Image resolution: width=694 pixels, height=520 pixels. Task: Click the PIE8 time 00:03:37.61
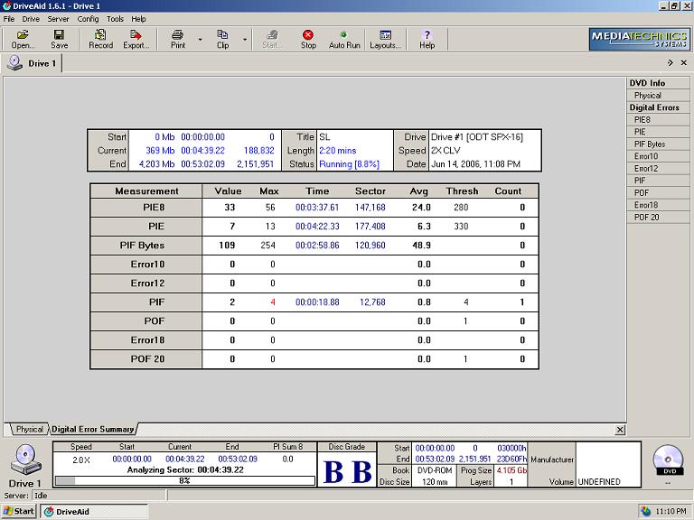tap(317, 208)
